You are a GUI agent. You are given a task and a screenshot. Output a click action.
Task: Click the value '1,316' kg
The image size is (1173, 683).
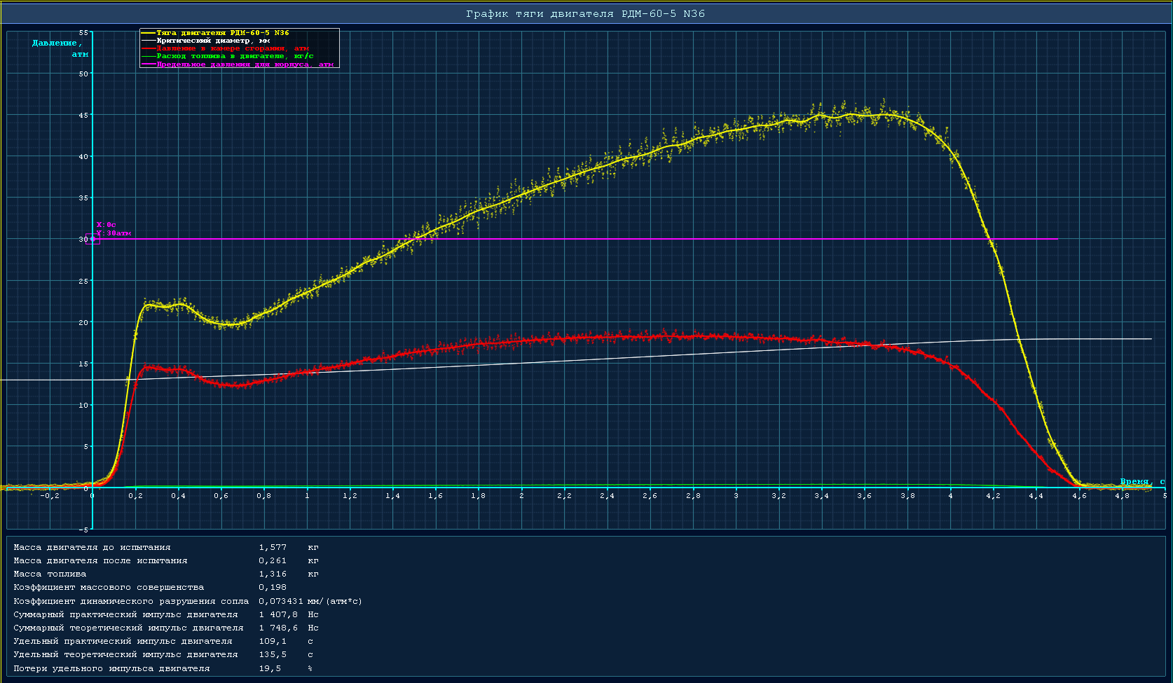click(273, 574)
